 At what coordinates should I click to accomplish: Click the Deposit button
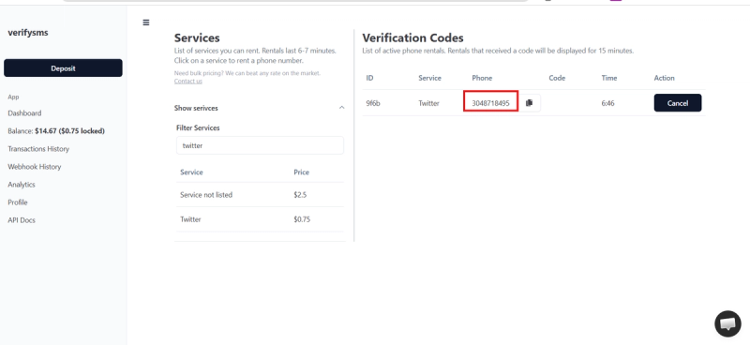click(63, 67)
